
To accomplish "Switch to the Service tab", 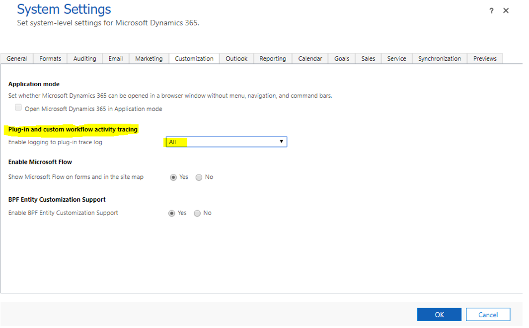I will [397, 58].
